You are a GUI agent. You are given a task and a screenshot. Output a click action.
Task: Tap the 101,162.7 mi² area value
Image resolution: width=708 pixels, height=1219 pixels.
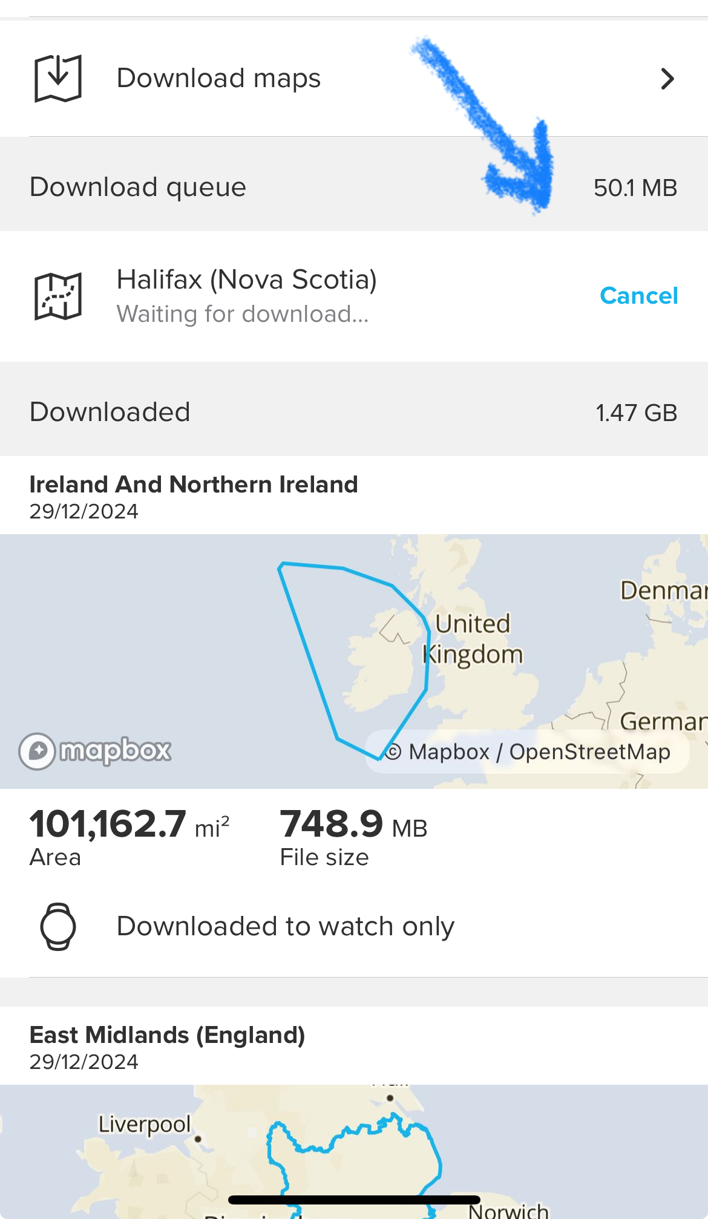click(x=129, y=825)
